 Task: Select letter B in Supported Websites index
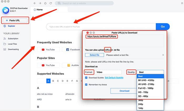tap(53, 81)
